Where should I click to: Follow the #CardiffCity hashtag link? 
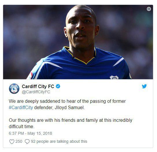(x=21, y=108)
